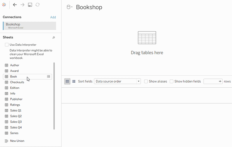Select the Edition sheet name
This screenshot has height=147, width=232.
pyautogui.click(x=15, y=88)
